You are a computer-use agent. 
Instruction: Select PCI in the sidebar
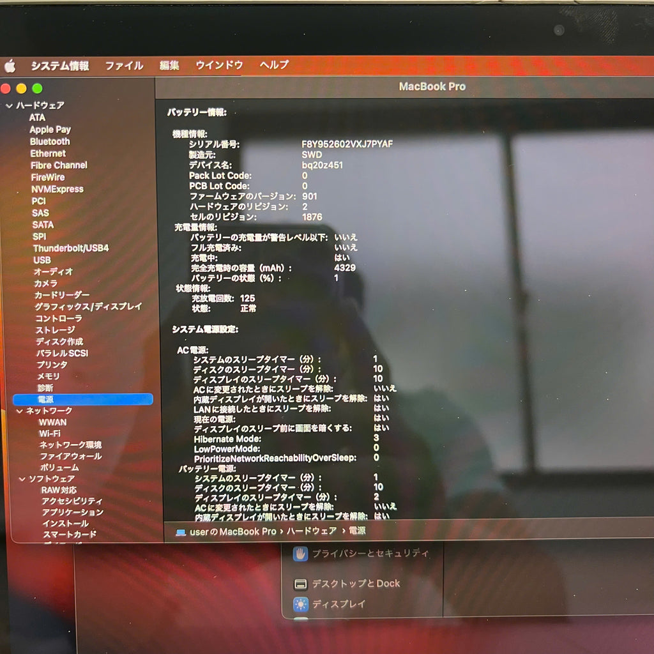point(39,201)
